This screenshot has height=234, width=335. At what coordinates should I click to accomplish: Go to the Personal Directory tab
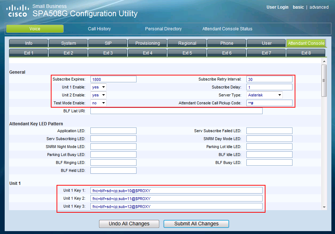pyautogui.click(x=164, y=29)
